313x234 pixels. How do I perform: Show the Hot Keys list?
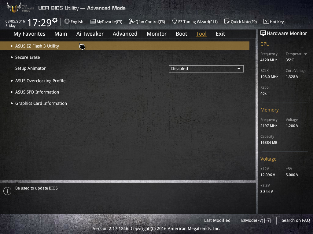(274, 22)
